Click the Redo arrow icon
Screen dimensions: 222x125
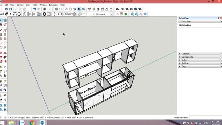click(x=39, y=9)
